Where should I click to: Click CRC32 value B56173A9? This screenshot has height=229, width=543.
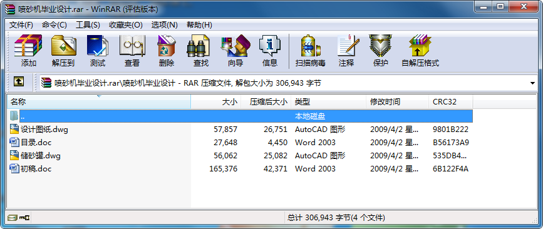coord(451,143)
